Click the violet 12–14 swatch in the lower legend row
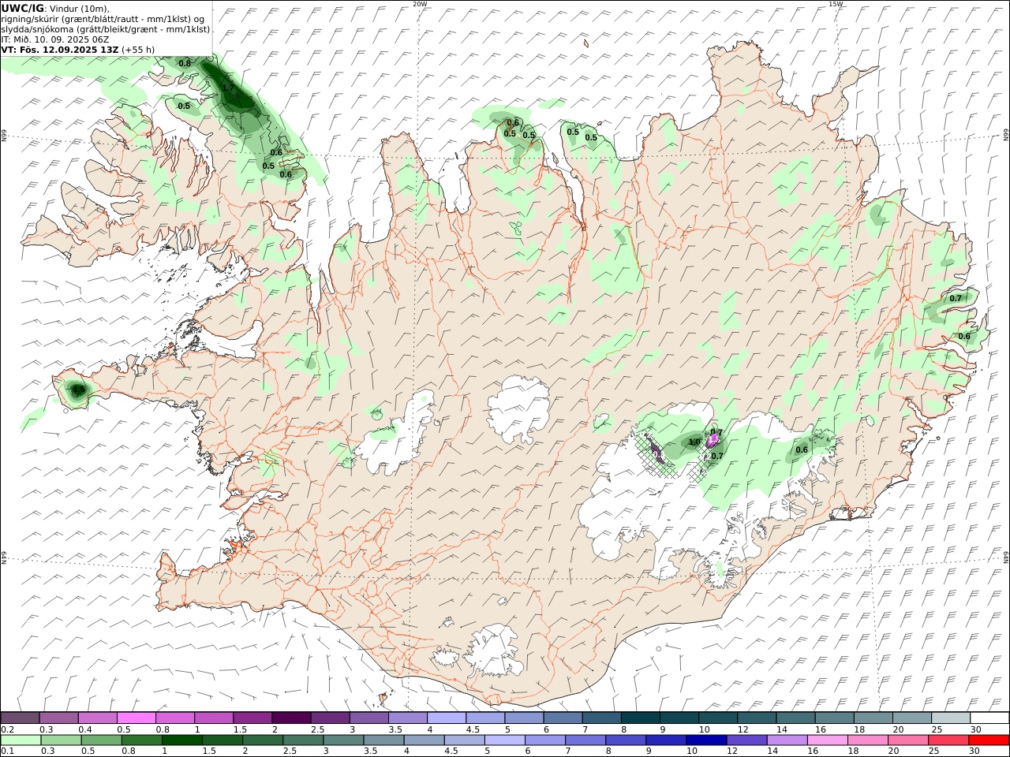The width and height of the screenshot is (1010, 757). [x=746, y=740]
